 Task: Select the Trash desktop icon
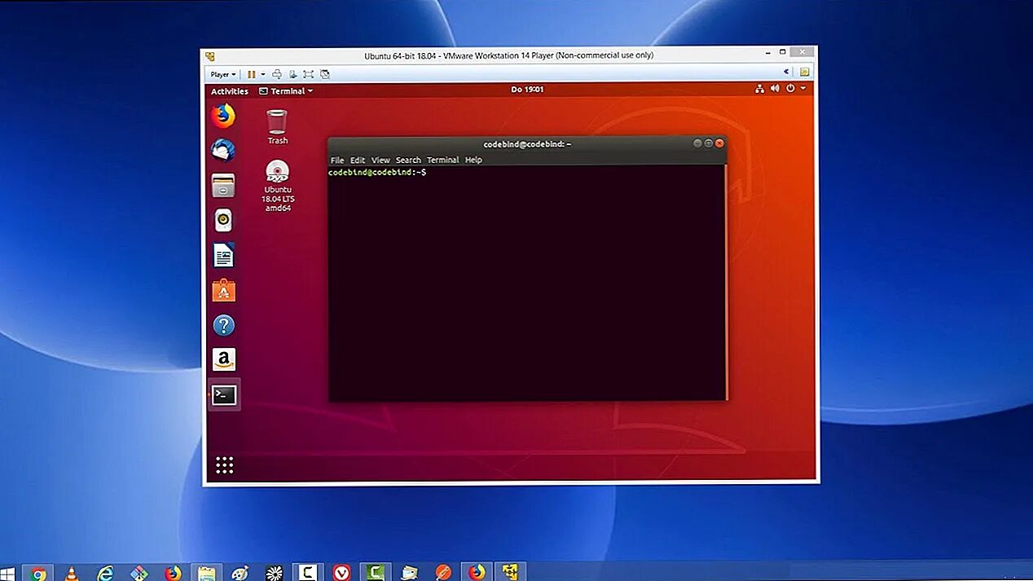coord(277,126)
